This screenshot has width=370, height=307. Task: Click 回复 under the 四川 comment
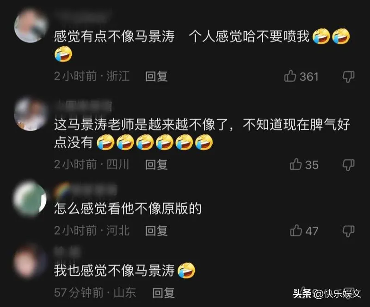tap(156, 164)
